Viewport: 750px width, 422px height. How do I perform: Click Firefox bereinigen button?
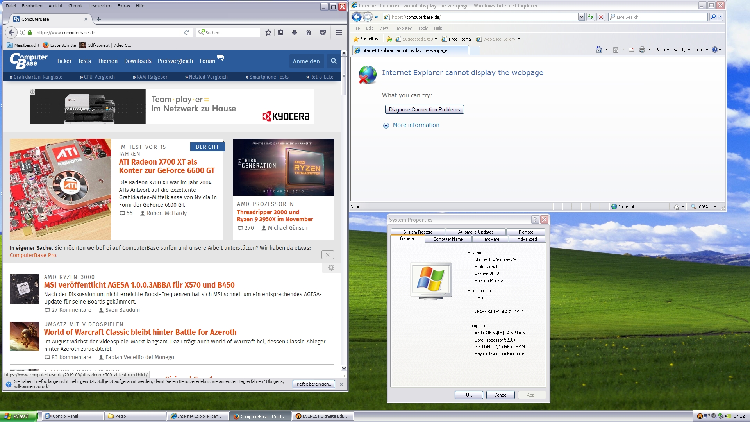pyautogui.click(x=313, y=384)
